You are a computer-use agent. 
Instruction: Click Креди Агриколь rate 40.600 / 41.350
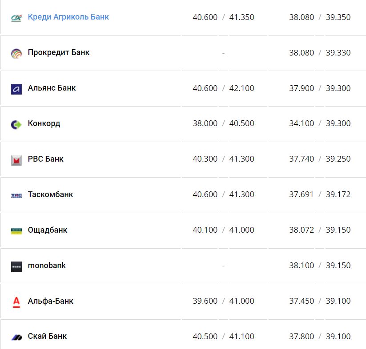point(223,17)
